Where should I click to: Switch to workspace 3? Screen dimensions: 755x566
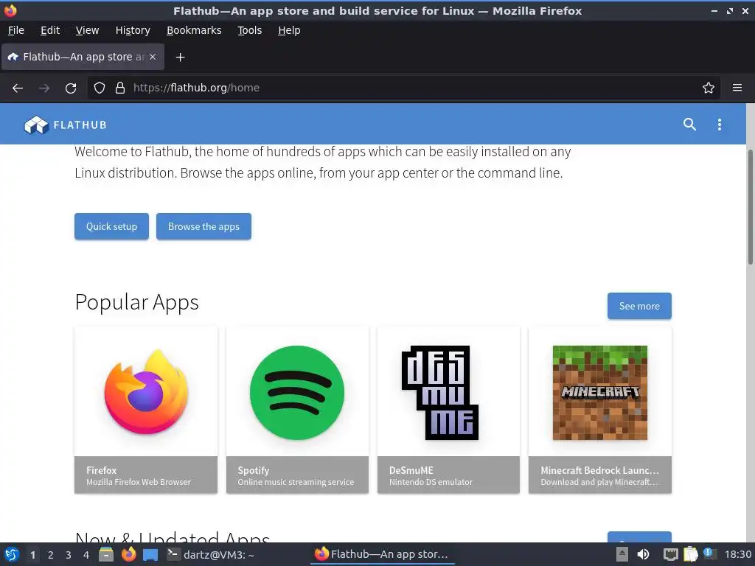tap(69, 555)
